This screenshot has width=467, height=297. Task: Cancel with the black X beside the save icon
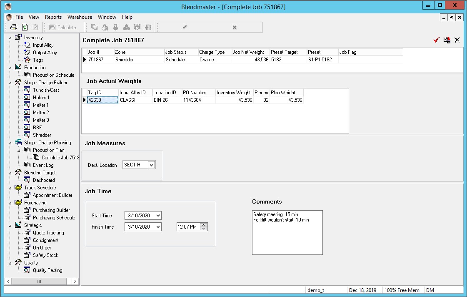click(457, 40)
